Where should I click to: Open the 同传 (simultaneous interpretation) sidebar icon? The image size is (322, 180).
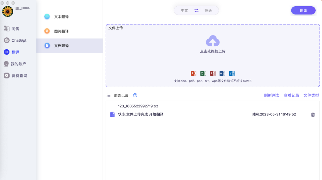pos(6,29)
